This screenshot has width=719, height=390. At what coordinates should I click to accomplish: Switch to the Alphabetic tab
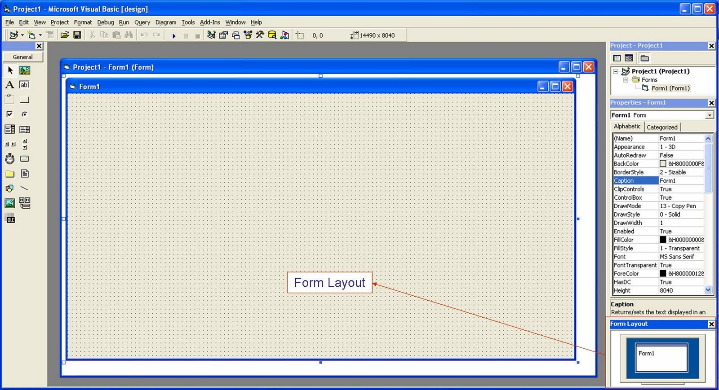[x=627, y=127]
